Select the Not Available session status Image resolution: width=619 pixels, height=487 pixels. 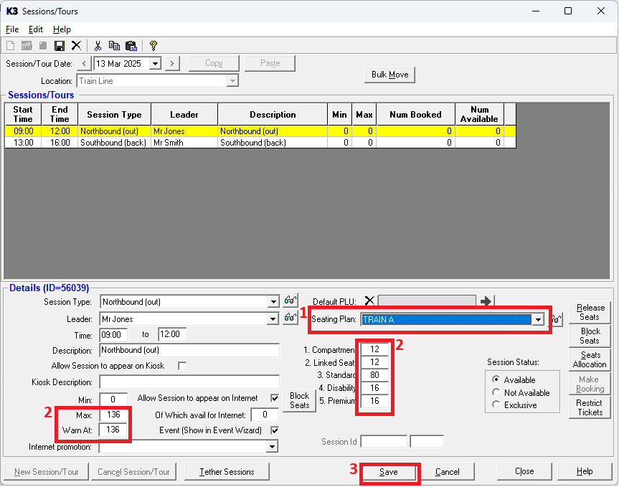coord(496,392)
